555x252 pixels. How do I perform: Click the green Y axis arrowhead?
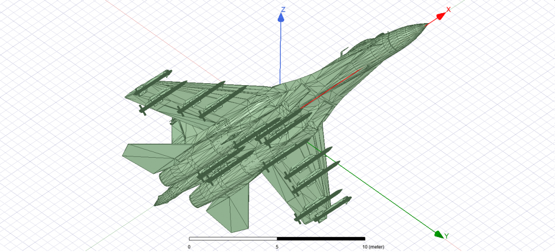[439, 234]
